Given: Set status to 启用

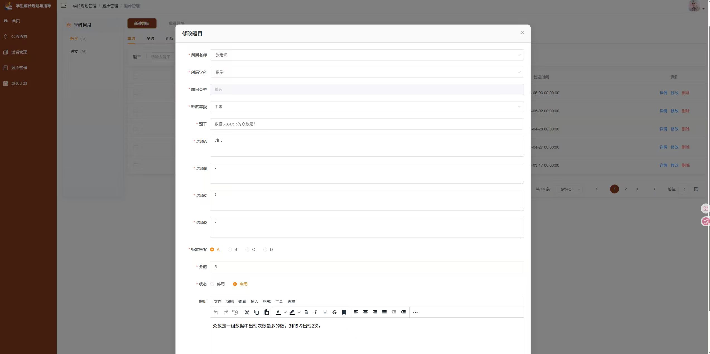Looking at the screenshot, I should 240,284.
